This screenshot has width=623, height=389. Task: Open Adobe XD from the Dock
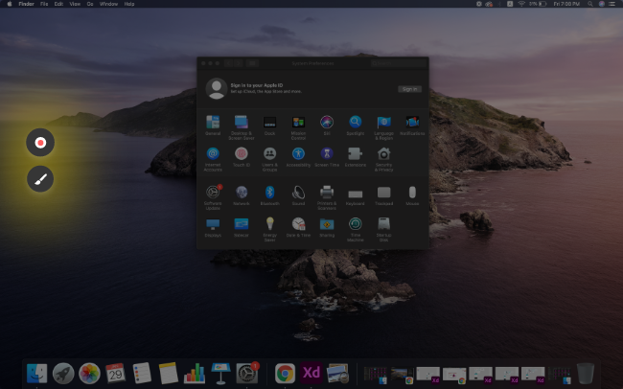click(311, 374)
